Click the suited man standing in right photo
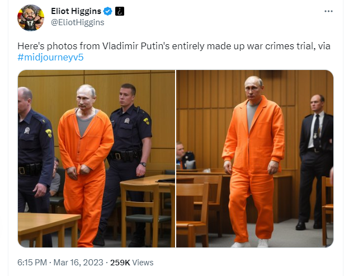The height and width of the screenshot is (276, 344). (x=316, y=162)
